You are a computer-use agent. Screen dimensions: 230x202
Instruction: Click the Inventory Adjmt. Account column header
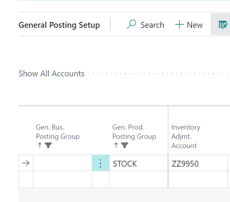click(186, 136)
